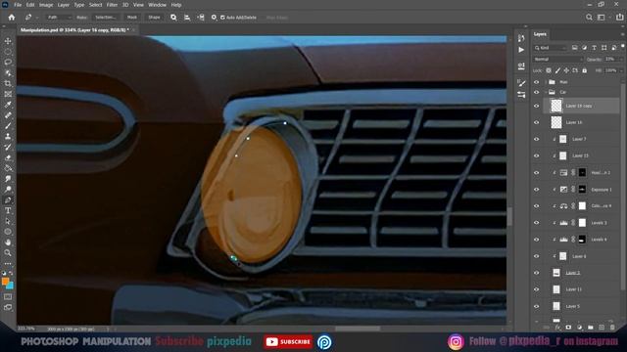Select the Horizontal Type tool
The image size is (627, 352).
[8, 210]
